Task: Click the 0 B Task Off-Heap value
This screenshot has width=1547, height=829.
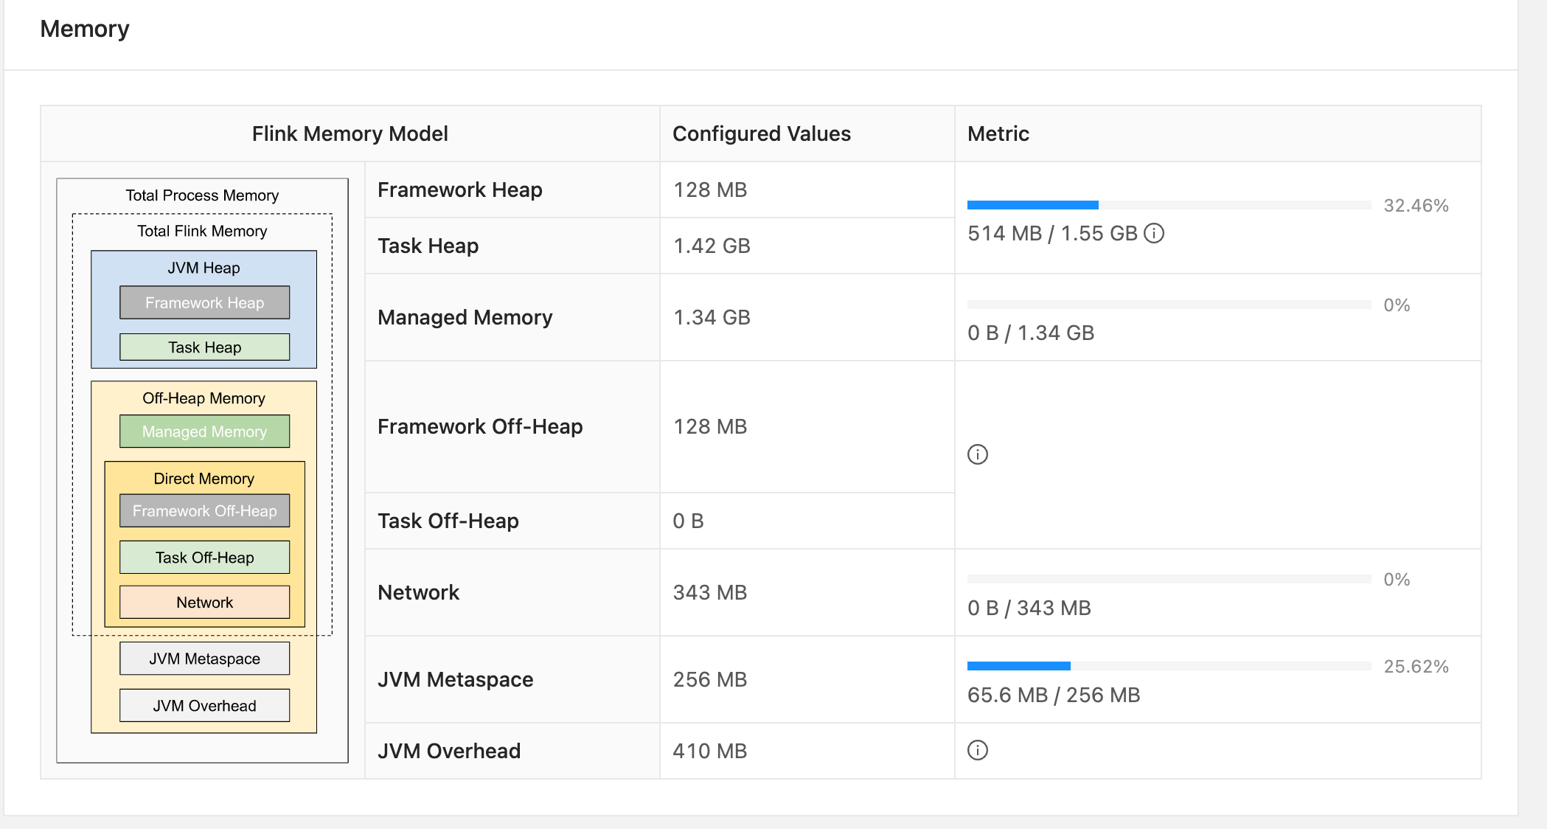Action: (x=689, y=521)
